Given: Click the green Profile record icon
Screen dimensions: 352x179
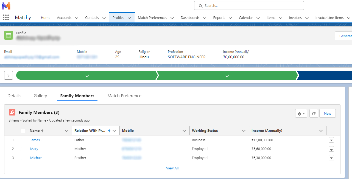Looking at the screenshot, I should [9, 35].
